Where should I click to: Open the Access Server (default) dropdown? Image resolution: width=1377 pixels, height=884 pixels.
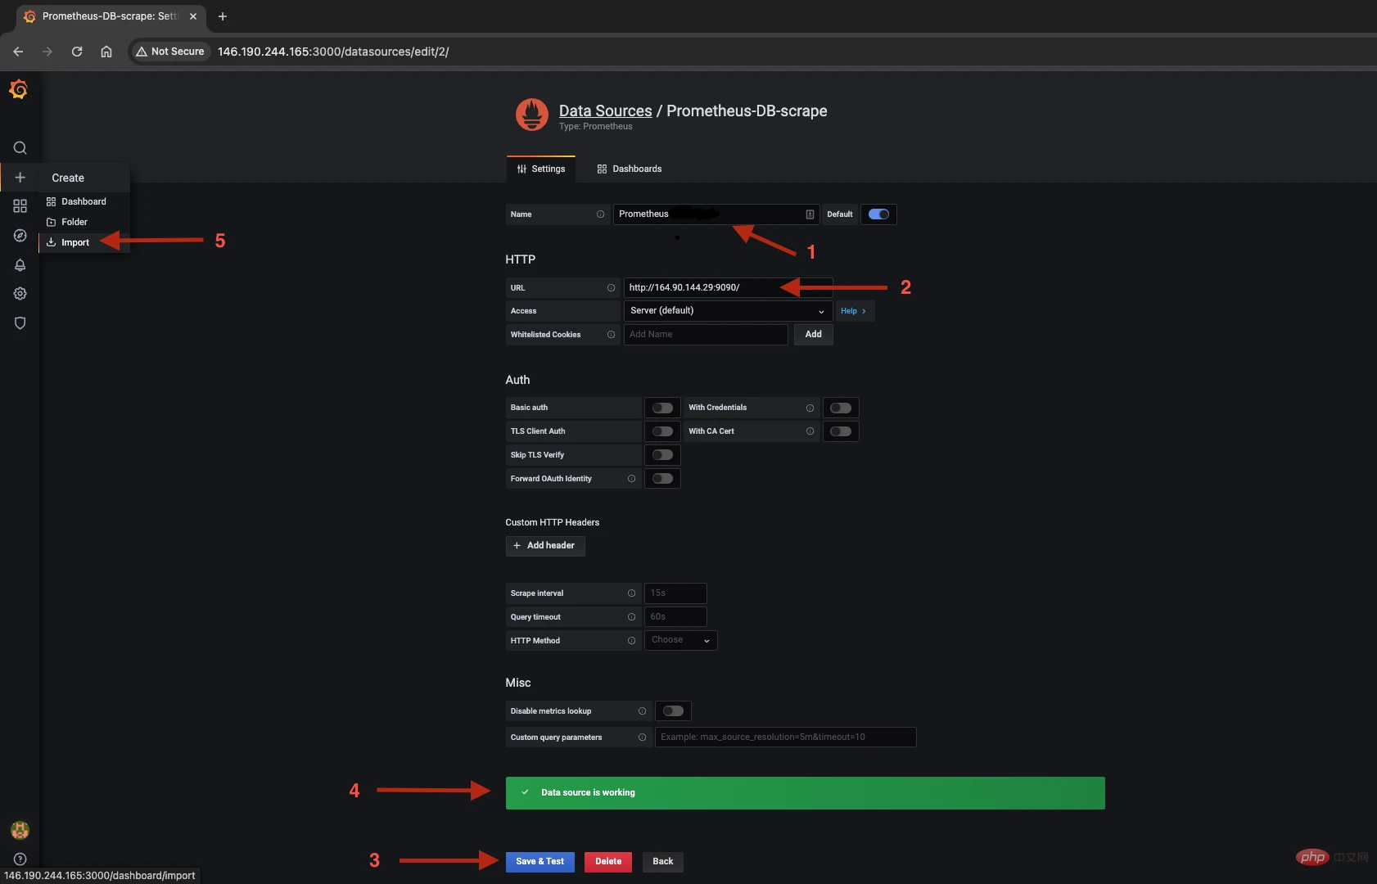click(727, 310)
